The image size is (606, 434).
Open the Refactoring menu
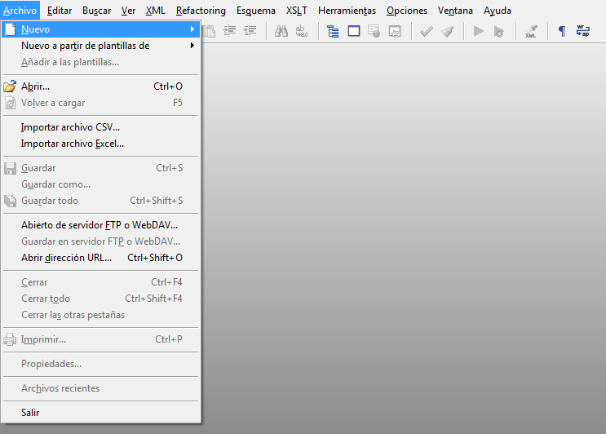point(201,11)
